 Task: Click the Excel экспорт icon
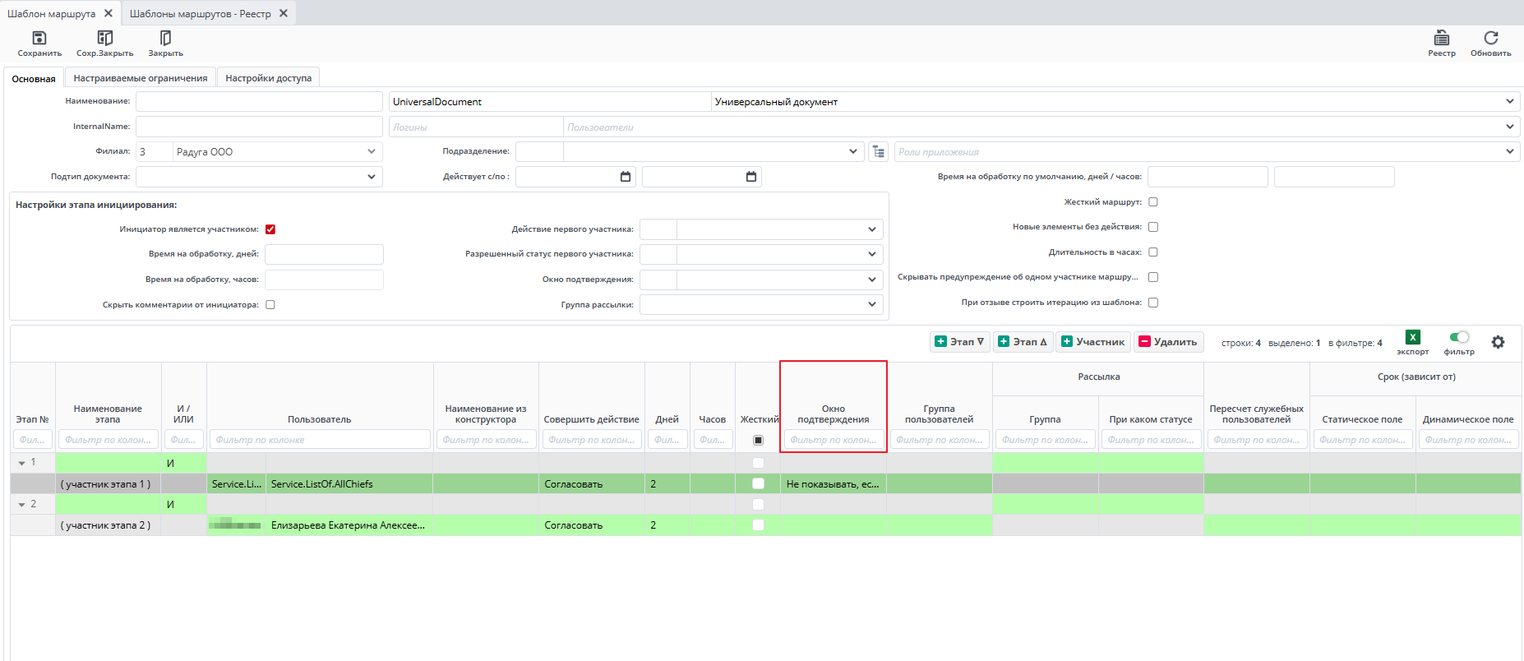(1412, 337)
